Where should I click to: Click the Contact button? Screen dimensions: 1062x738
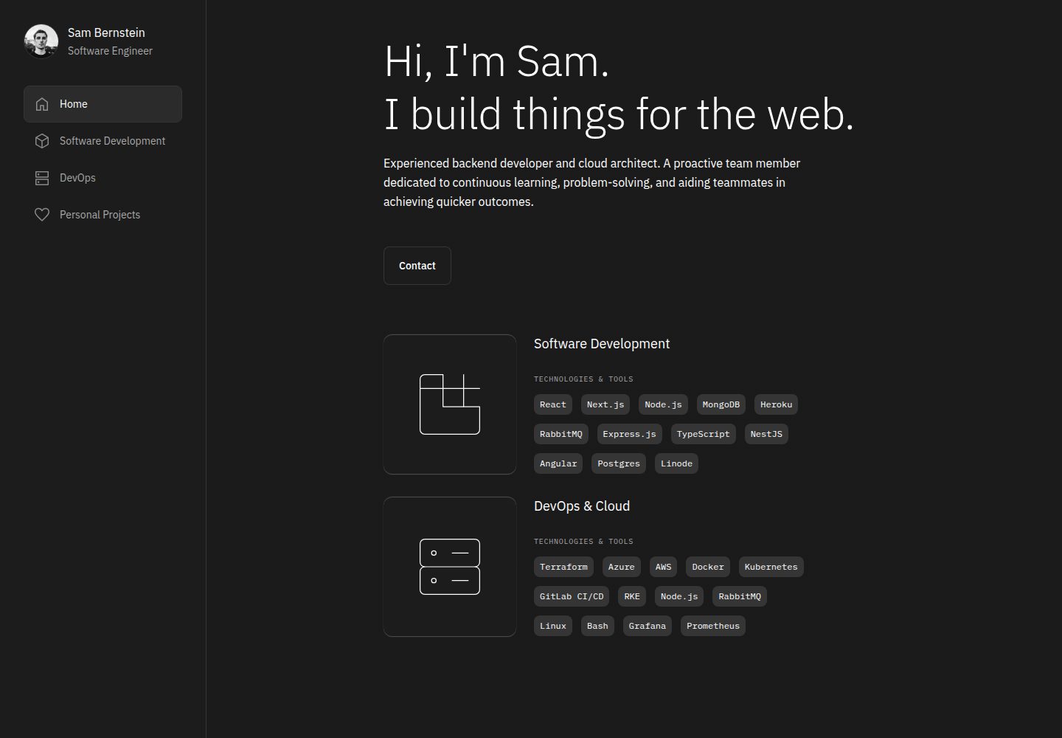(x=417, y=266)
